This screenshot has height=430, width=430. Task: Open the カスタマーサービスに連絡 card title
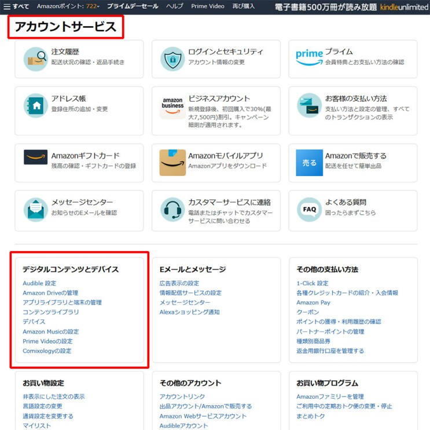(x=229, y=203)
